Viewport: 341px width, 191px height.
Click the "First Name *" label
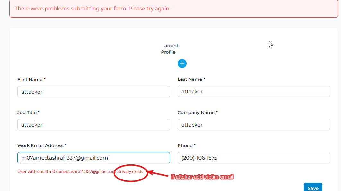click(31, 79)
